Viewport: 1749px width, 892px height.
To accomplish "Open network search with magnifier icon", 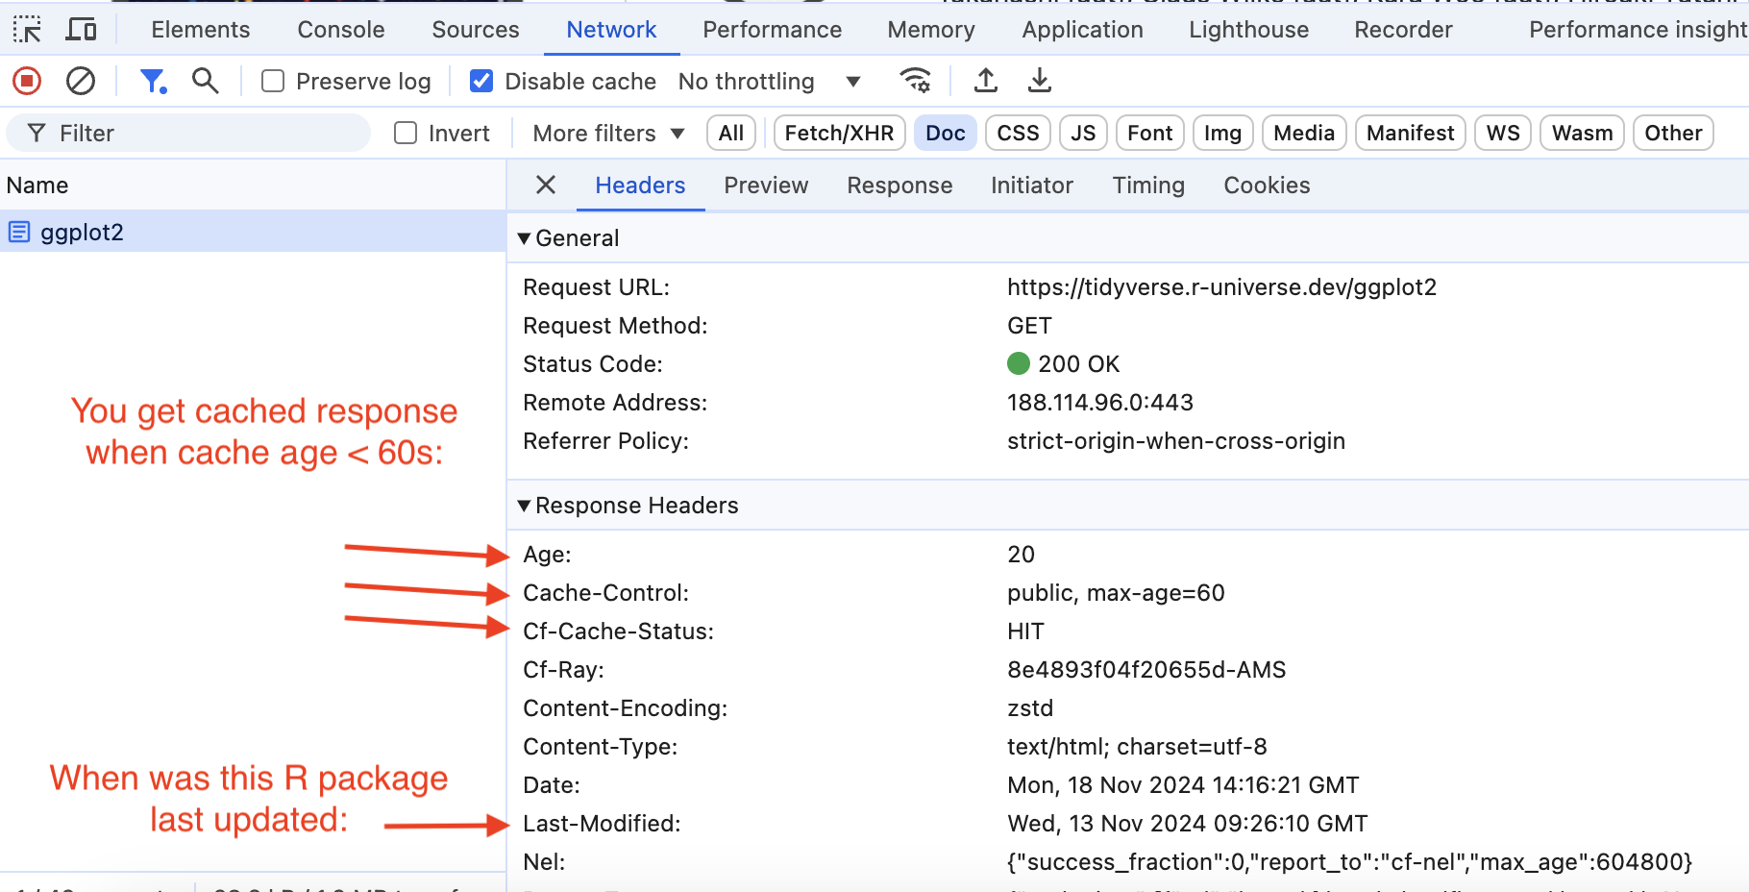I will coord(205,82).
